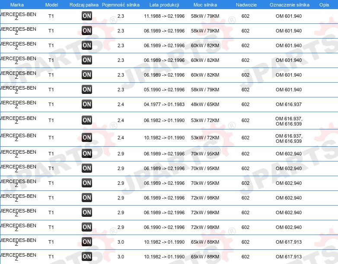Click 72kW / 98KM in the 06.1990 row
This screenshot has width=338, height=264.
(x=205, y=227)
